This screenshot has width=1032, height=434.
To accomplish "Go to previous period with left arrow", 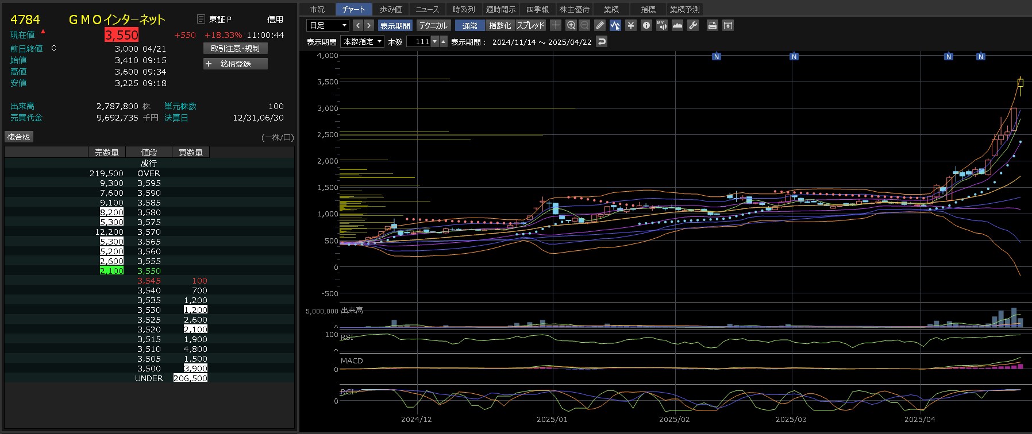I will [x=358, y=25].
